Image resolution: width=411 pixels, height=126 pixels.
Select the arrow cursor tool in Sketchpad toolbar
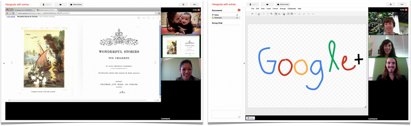276,14
